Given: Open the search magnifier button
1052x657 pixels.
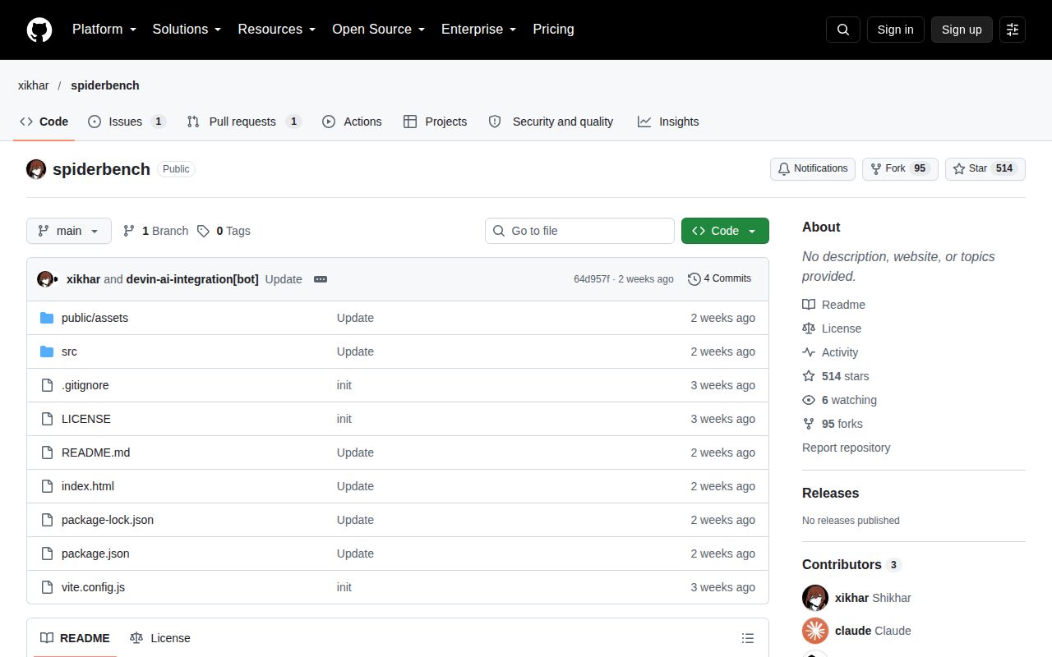Looking at the screenshot, I should (x=843, y=30).
